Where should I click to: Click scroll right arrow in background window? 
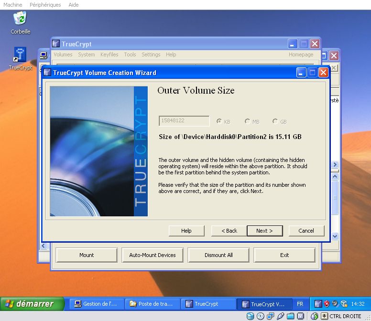pos(335,164)
